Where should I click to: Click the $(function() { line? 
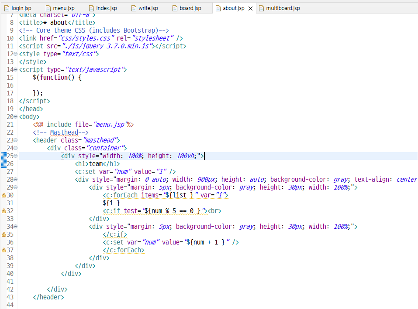tap(57, 78)
